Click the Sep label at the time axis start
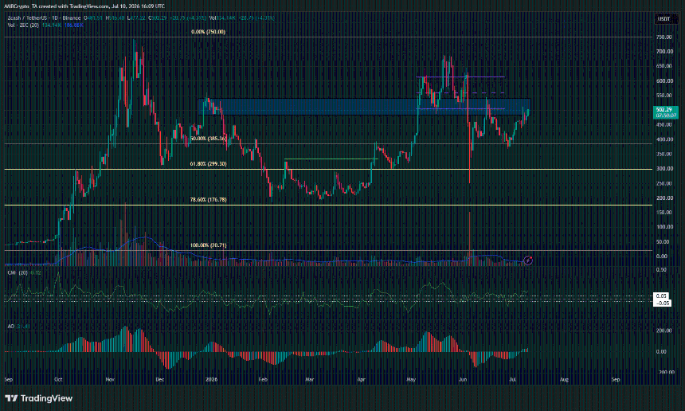The image size is (685, 411). [8, 379]
